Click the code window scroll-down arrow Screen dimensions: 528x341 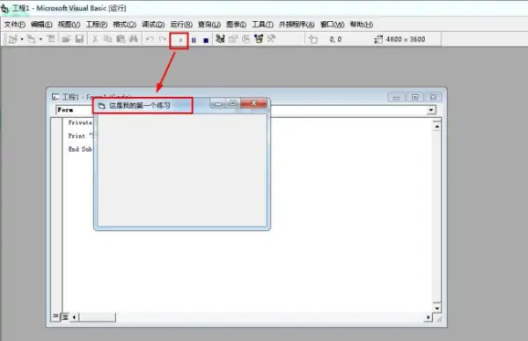[436, 308]
